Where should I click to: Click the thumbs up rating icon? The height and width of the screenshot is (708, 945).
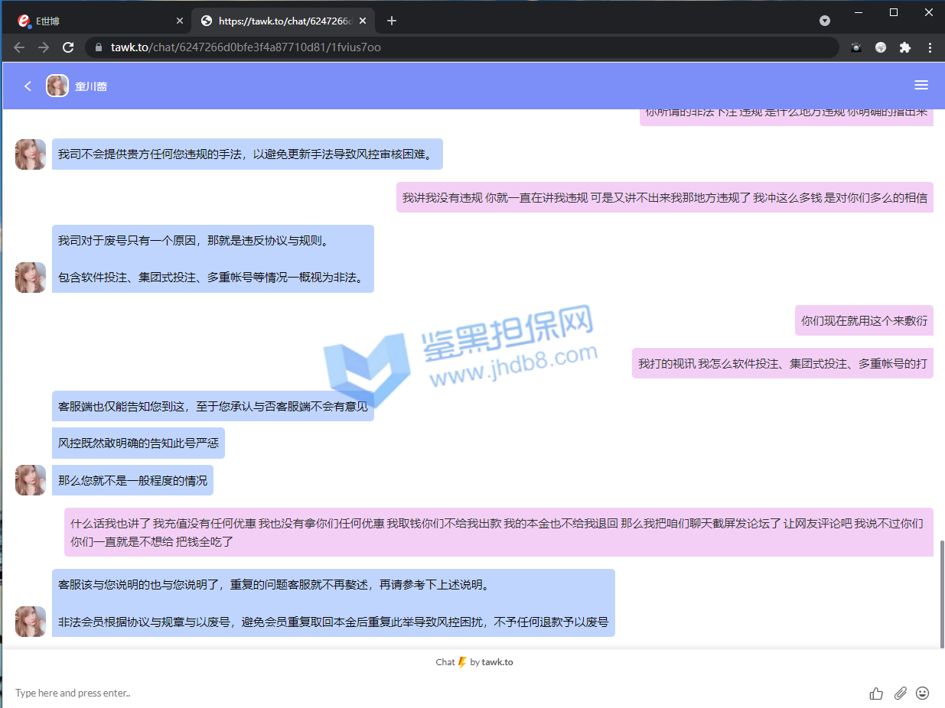(876, 693)
